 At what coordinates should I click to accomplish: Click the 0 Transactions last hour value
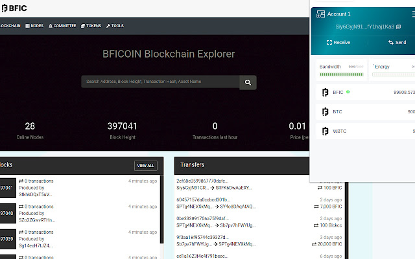tap(215, 126)
